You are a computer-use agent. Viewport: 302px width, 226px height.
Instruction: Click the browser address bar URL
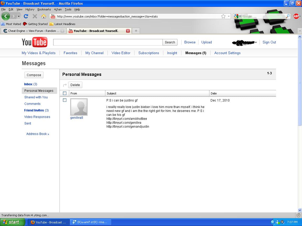point(107,16)
